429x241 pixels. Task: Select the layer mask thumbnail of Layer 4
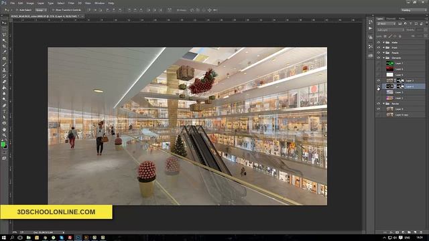tap(400, 86)
